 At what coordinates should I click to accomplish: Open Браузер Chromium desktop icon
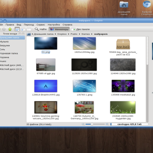coord(147,8)
